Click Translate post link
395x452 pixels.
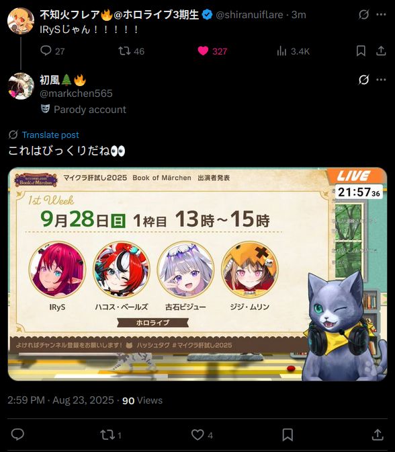point(50,135)
